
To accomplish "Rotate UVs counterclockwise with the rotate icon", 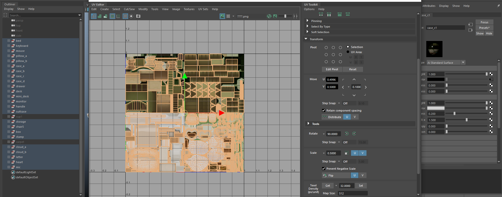I will 347,134.
